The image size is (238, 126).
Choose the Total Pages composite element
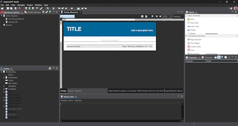(x=194, y=43)
